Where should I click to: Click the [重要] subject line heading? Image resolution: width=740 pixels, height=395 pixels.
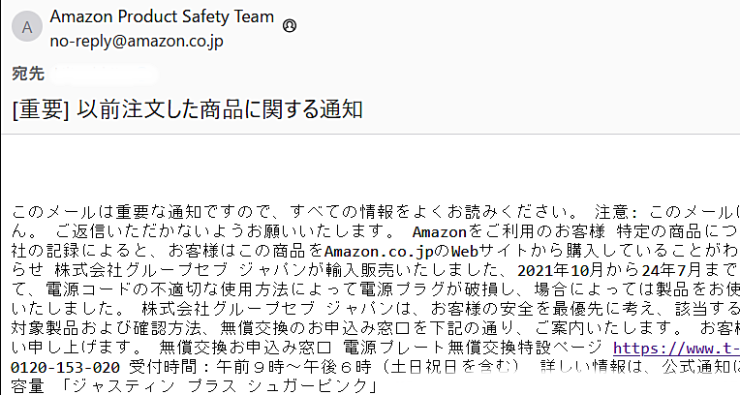pyautogui.click(x=188, y=109)
